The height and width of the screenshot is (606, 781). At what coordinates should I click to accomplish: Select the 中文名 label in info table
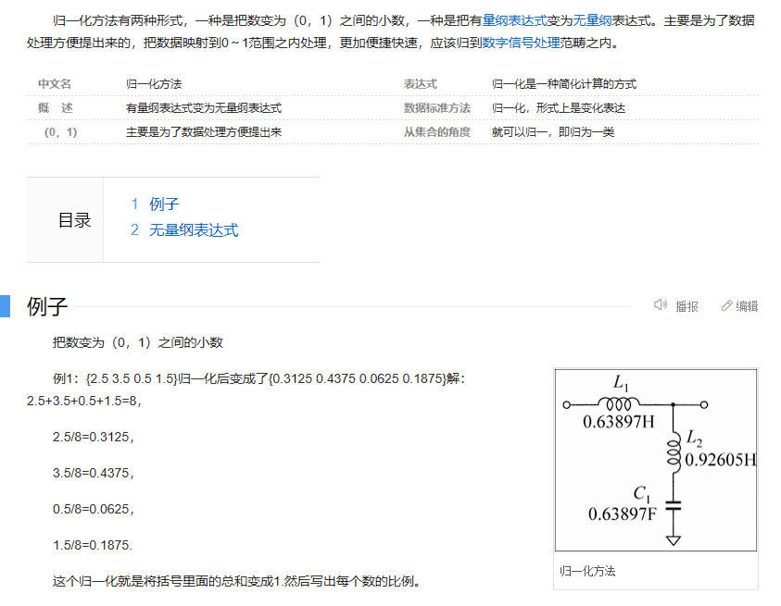[x=55, y=84]
